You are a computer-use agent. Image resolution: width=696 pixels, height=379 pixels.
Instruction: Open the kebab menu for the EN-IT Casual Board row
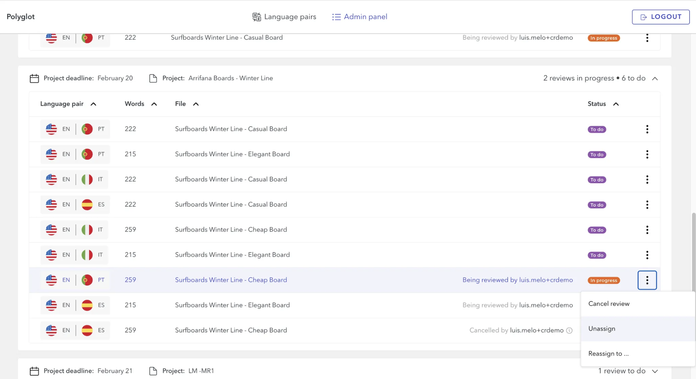click(x=647, y=180)
